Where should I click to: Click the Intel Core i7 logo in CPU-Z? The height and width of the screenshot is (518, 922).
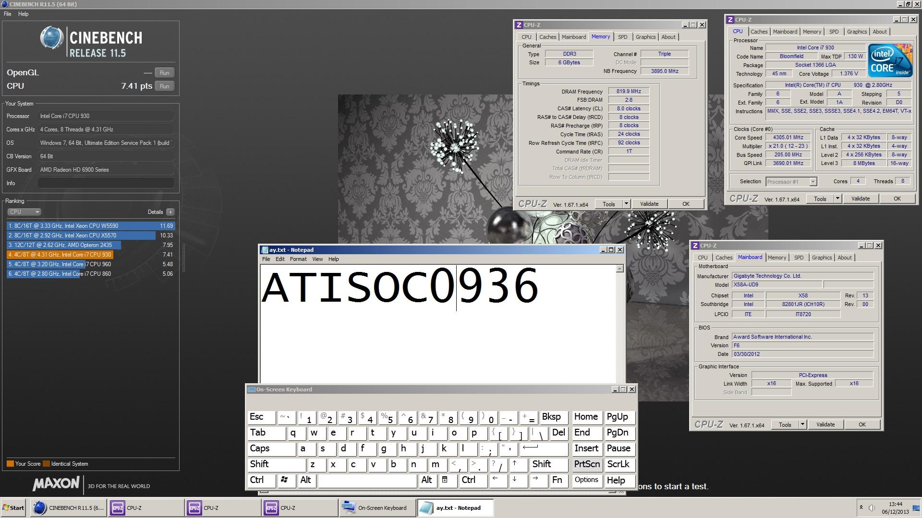[x=890, y=60]
